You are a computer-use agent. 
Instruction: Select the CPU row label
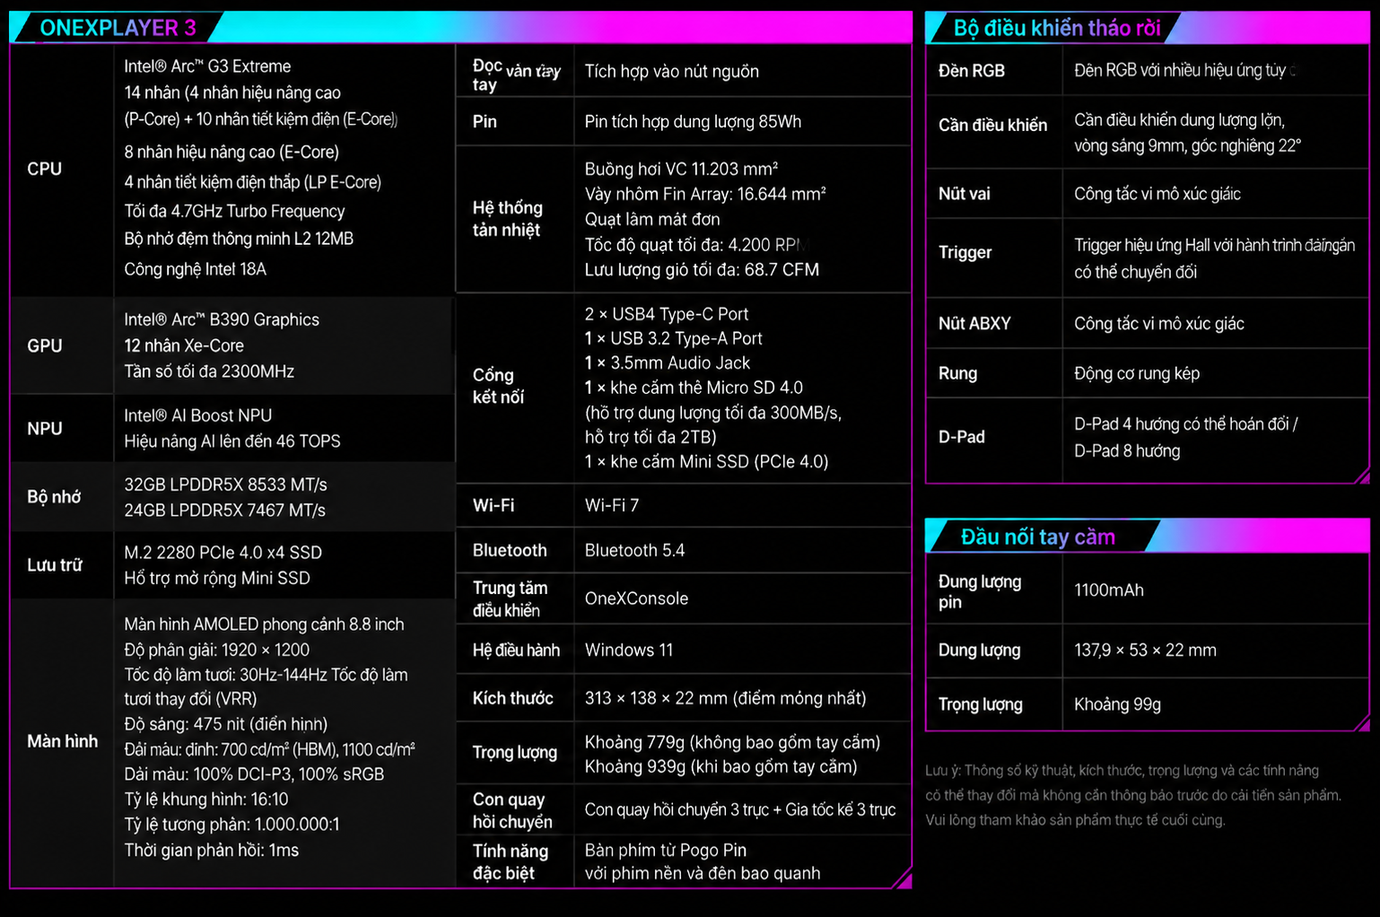[45, 169]
